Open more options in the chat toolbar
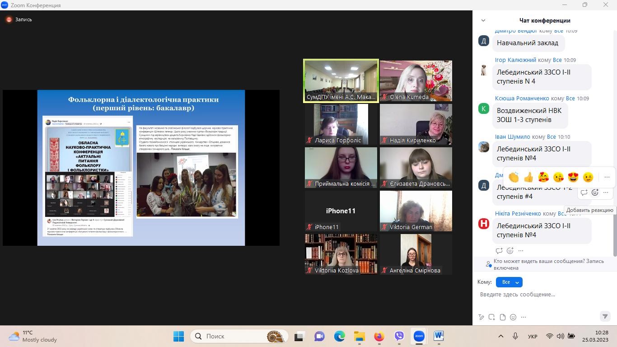 click(524, 317)
